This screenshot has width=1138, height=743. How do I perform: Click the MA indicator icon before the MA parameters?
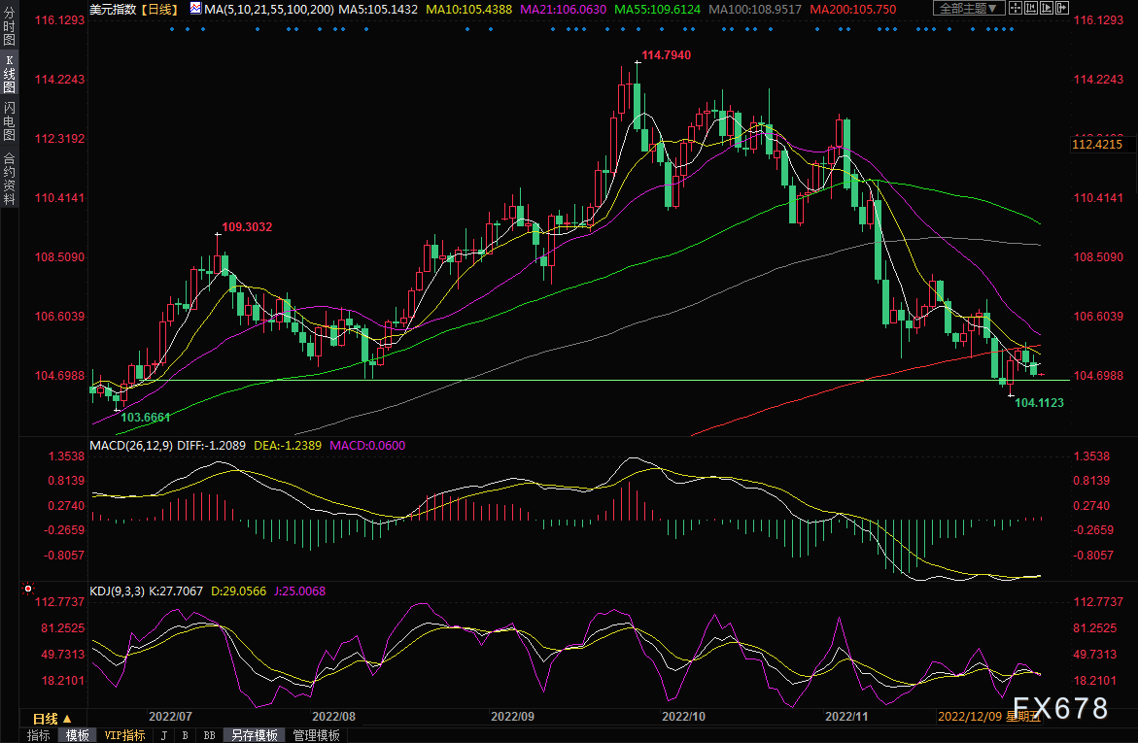(x=196, y=9)
